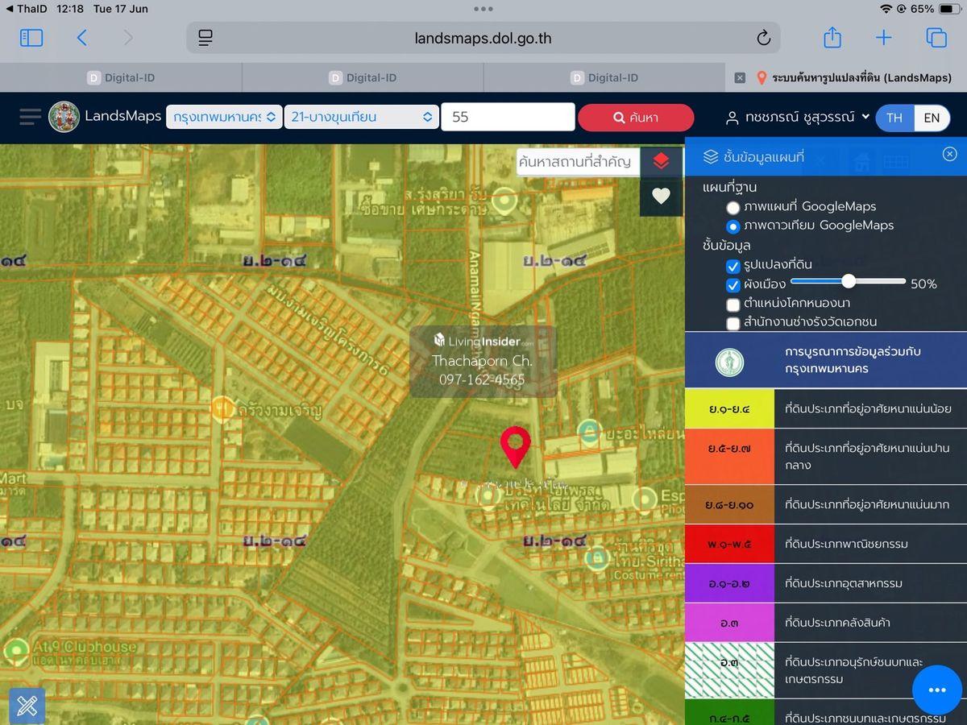Uncheck the land parcel shape layer
Image resolution: width=967 pixels, height=725 pixels.
point(733,266)
